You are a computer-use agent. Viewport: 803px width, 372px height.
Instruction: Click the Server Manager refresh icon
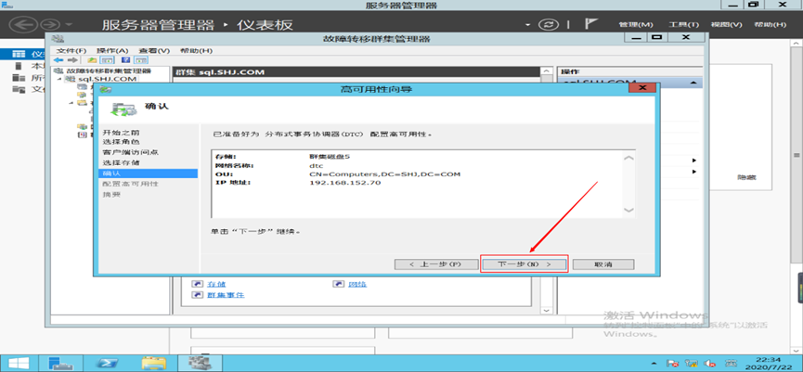click(x=549, y=24)
